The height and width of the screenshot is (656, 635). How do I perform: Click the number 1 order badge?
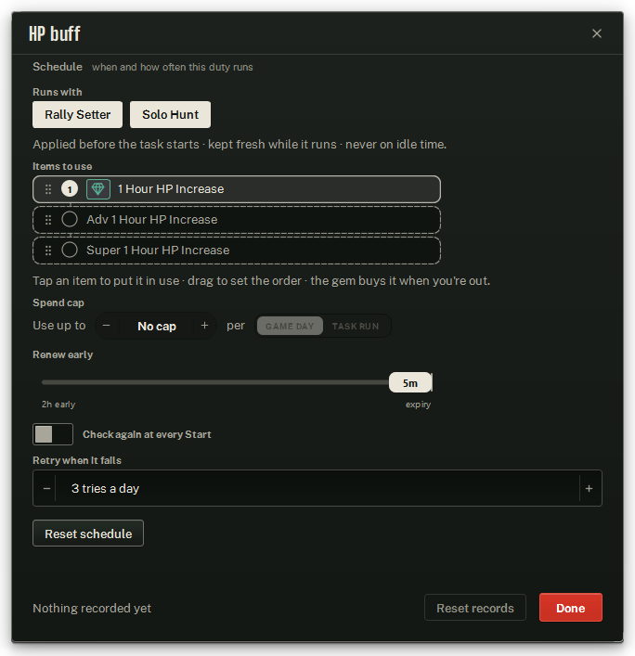[x=70, y=189]
